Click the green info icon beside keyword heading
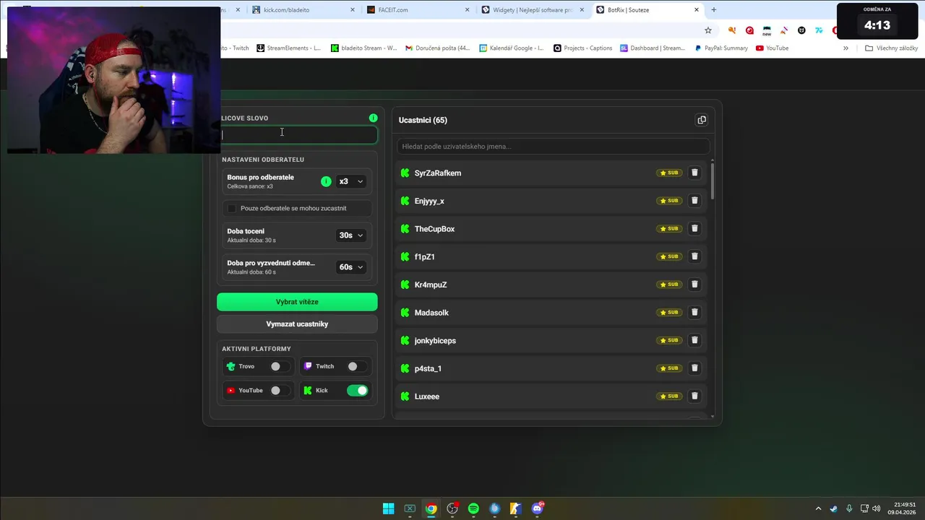 point(373,118)
